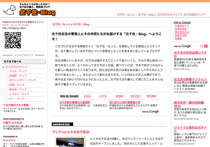This screenshot has width=210, height=147.
Task: Open the 千住大橋のグルメ情報 ad link
Action: tap(16, 105)
